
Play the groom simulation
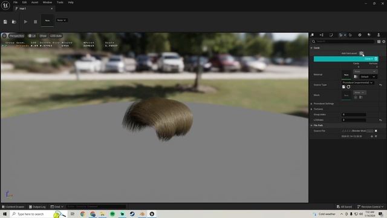(25, 22)
